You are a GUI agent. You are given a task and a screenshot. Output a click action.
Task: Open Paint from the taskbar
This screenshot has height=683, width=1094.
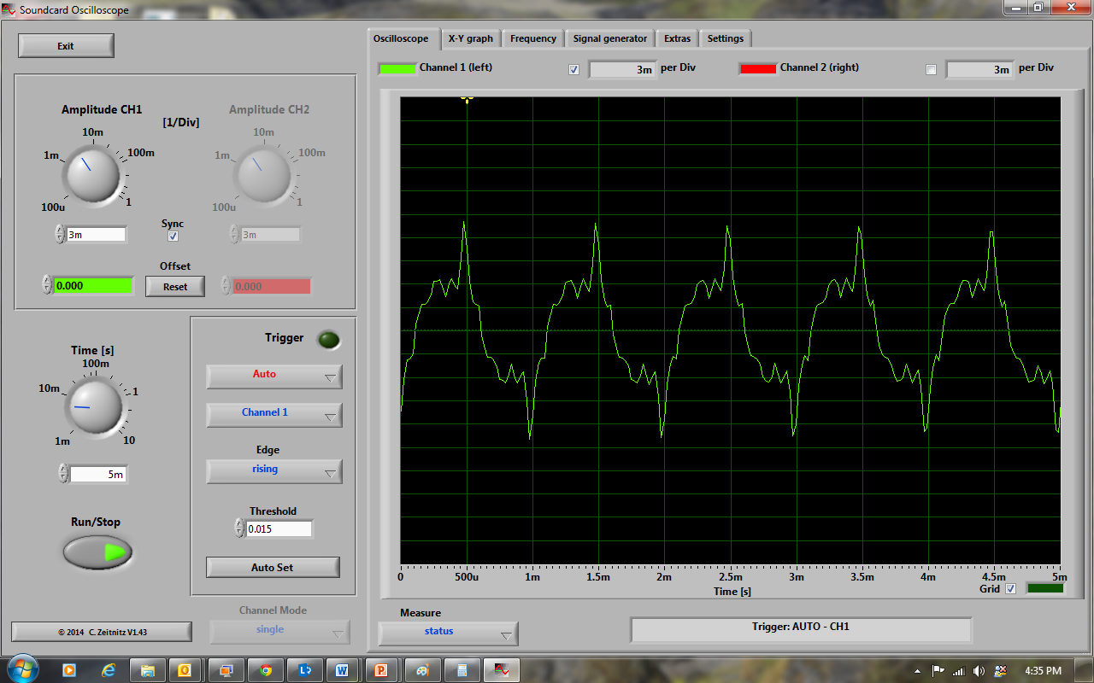[422, 670]
